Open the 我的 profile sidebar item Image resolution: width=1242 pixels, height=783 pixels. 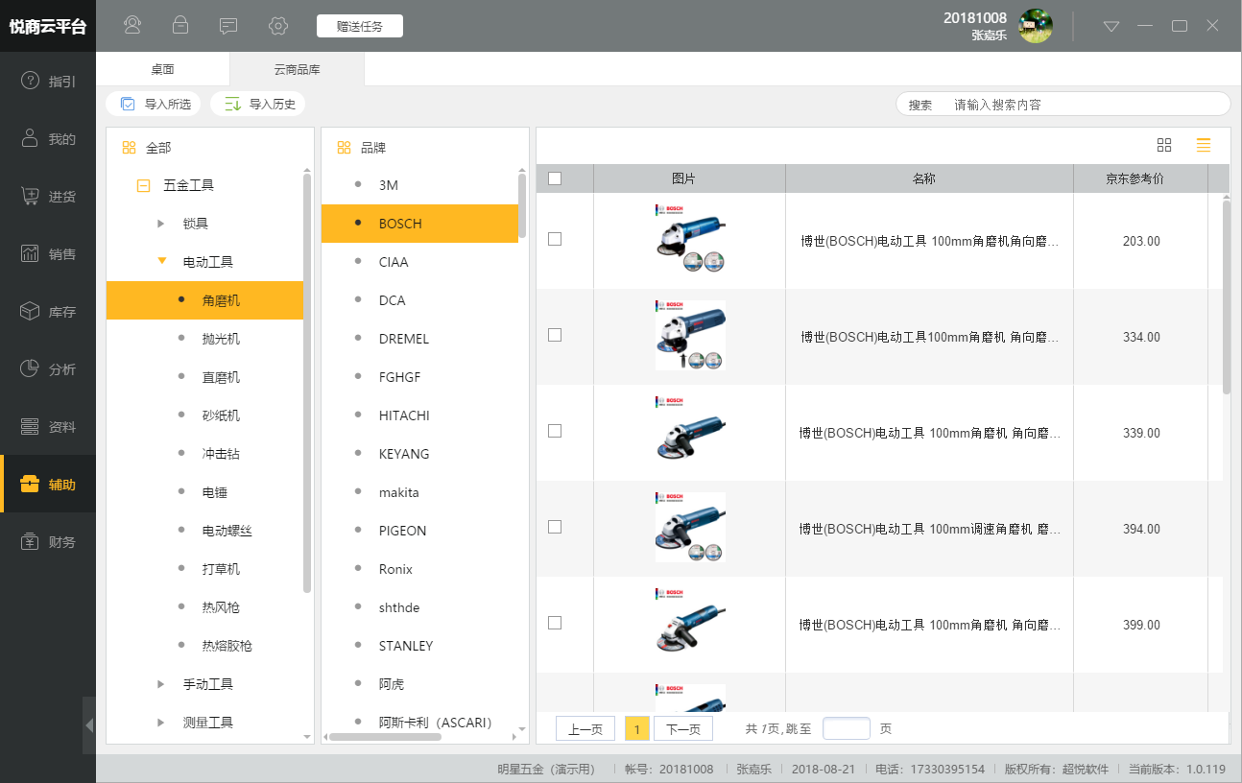[48, 138]
